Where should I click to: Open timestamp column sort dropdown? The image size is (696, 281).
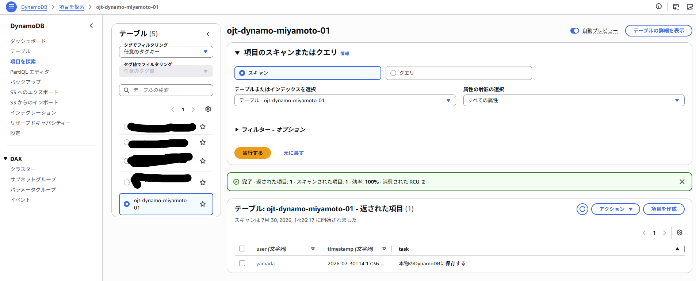384,249
